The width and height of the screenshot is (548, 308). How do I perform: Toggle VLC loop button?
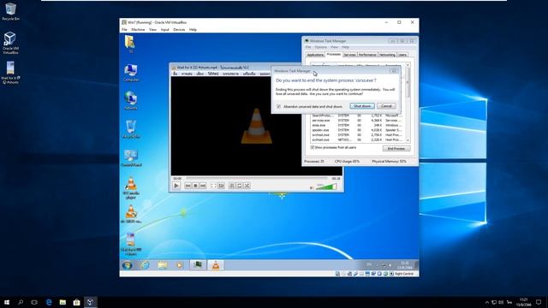coord(240,186)
